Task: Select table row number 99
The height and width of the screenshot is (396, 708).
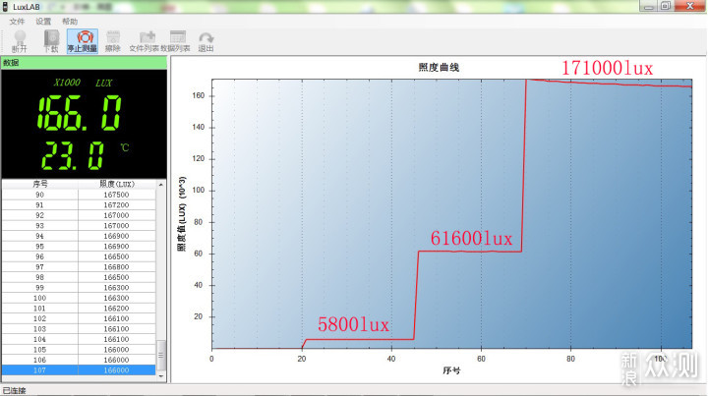Action: 79,288
